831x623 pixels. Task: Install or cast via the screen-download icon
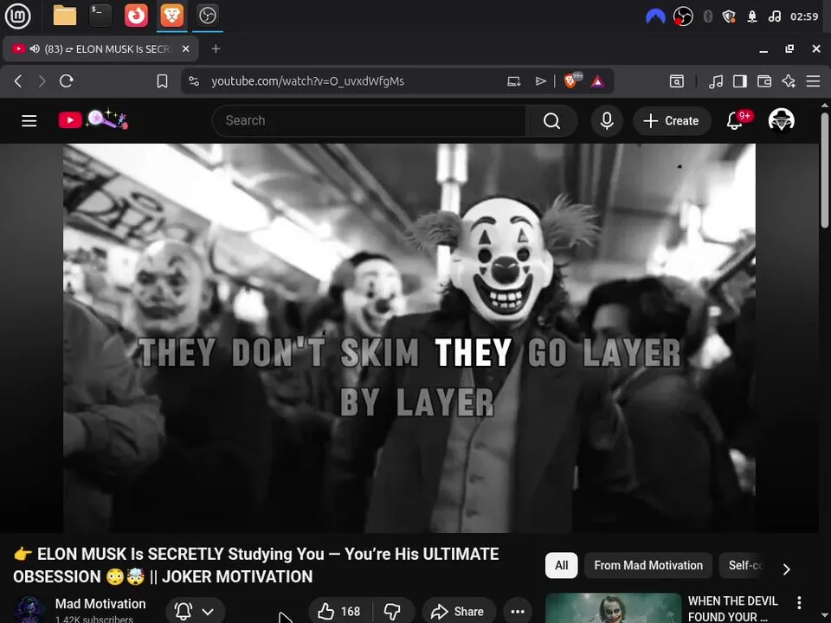pyautogui.click(x=513, y=81)
